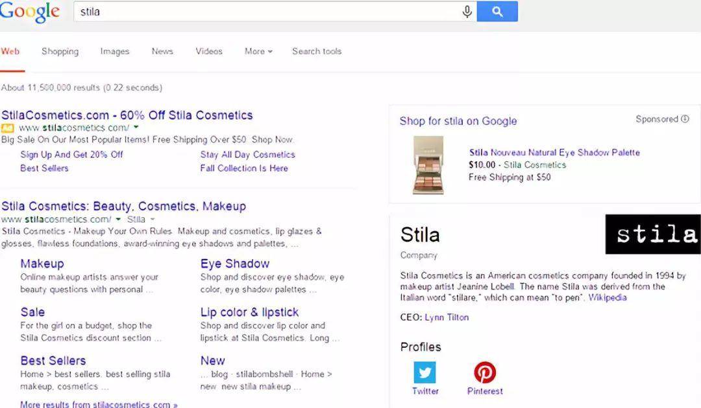Click the Profiles heading

tap(421, 347)
